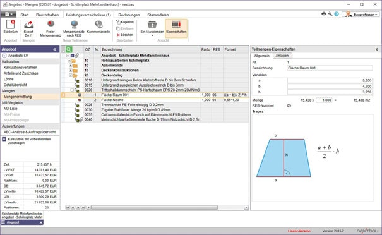Image resolution: width=382 pixels, height=235 pixels.
Task: Click the Fläche Nische row icon
Action: point(80,100)
